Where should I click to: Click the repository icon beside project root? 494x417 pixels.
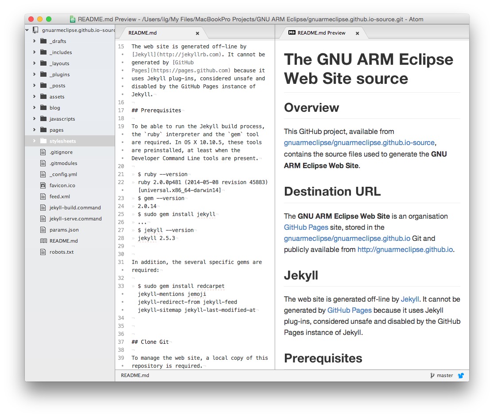pyautogui.click(x=35, y=30)
